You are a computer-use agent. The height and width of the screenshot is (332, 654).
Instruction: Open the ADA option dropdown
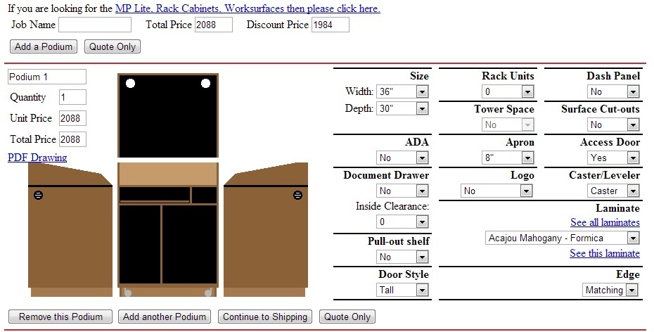(402, 158)
